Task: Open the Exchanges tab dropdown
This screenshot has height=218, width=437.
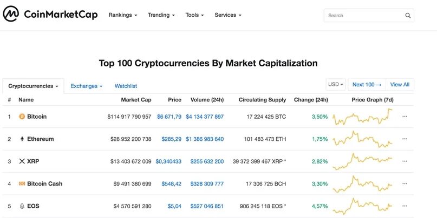Action: (x=87, y=86)
